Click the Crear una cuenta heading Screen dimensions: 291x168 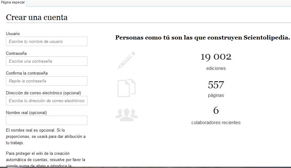pos(37,18)
